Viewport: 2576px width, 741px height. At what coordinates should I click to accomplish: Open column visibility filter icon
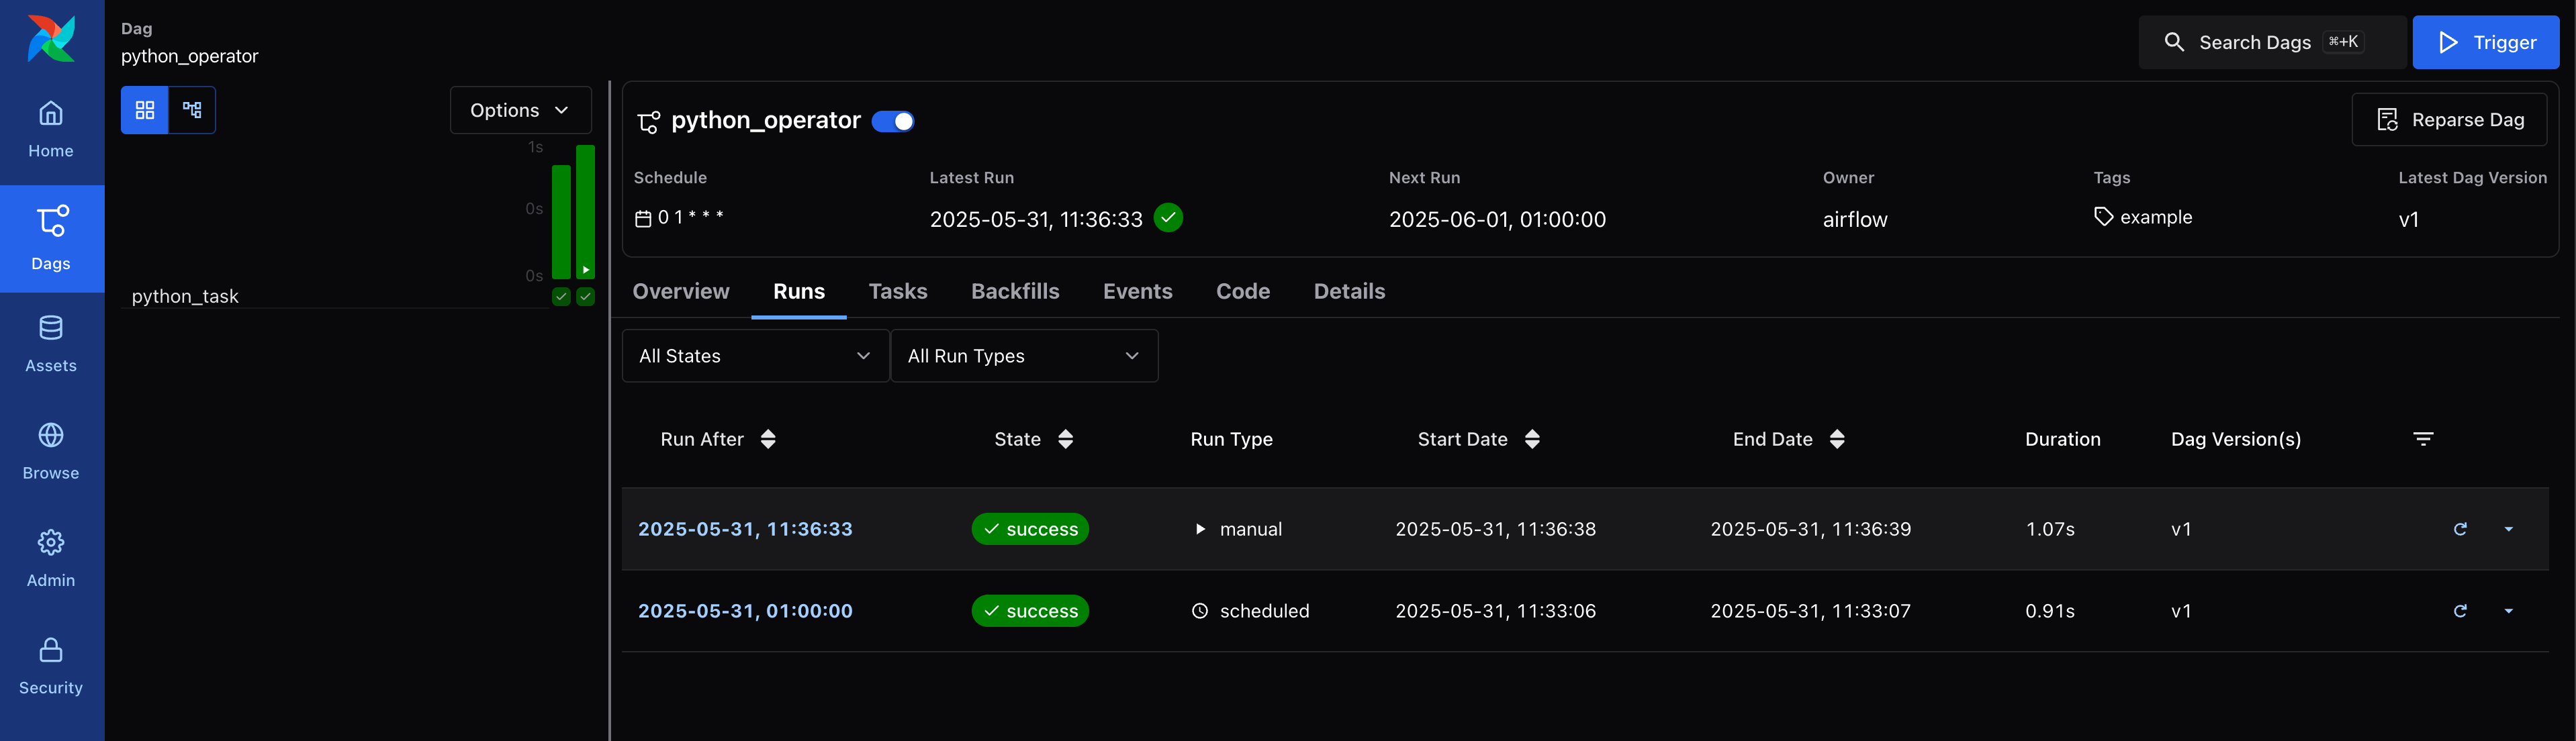coord(2423,439)
